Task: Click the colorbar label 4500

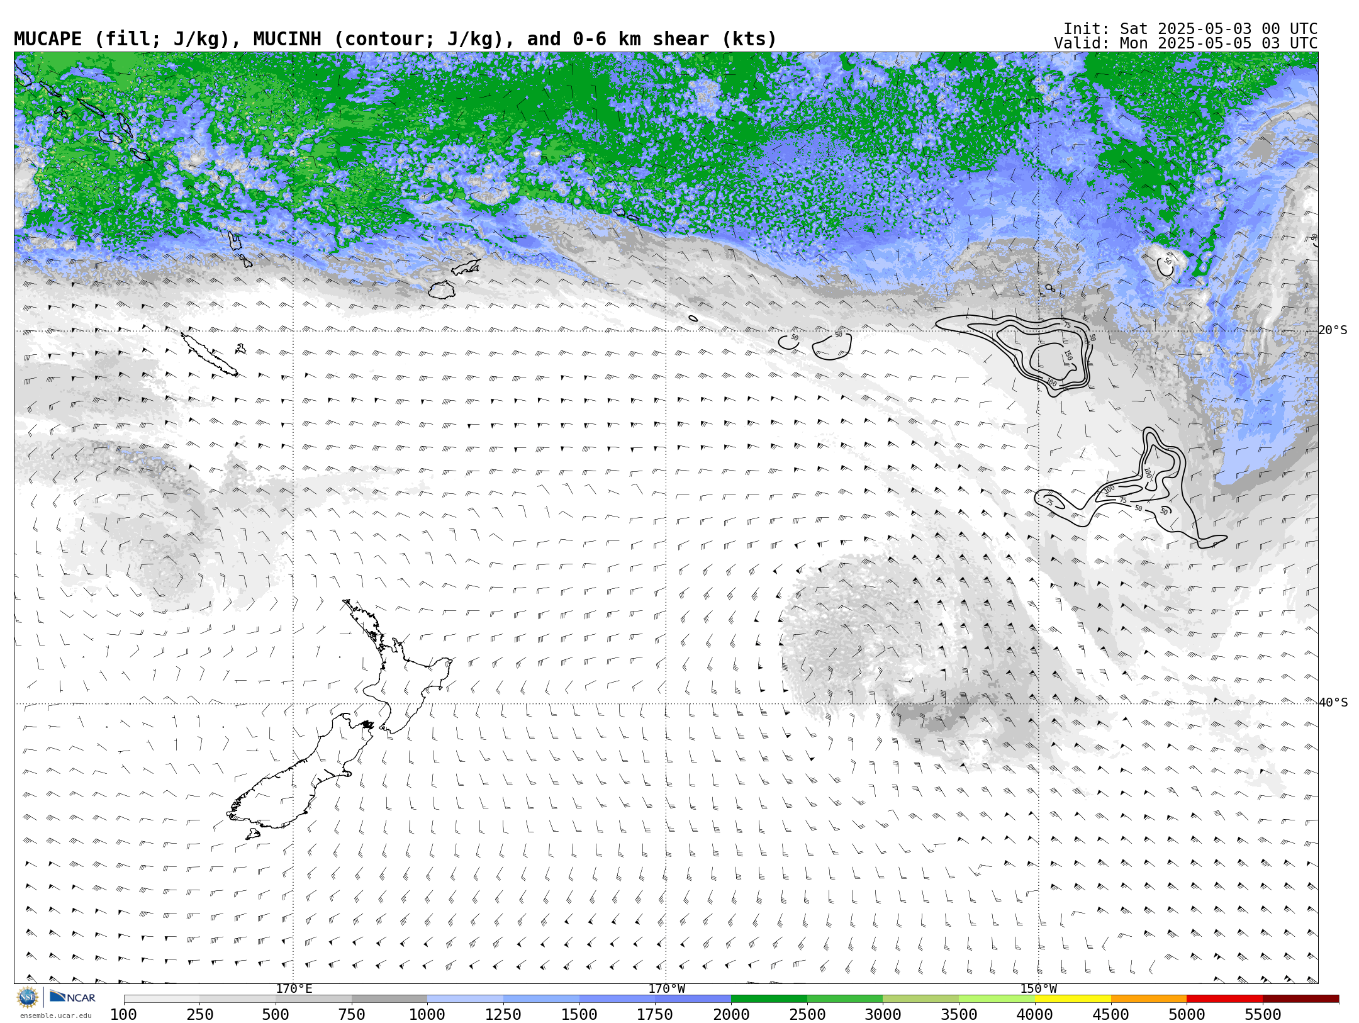Action: coord(1111,1015)
